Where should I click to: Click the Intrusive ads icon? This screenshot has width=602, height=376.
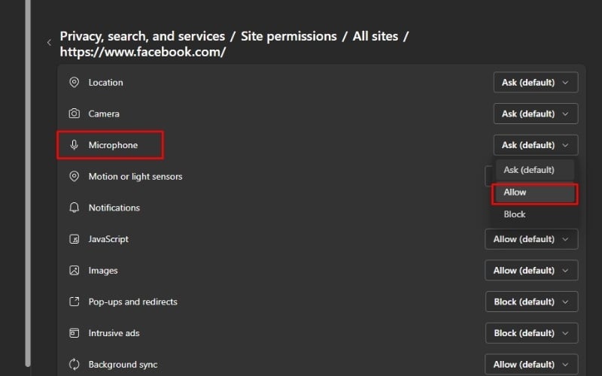(74, 333)
